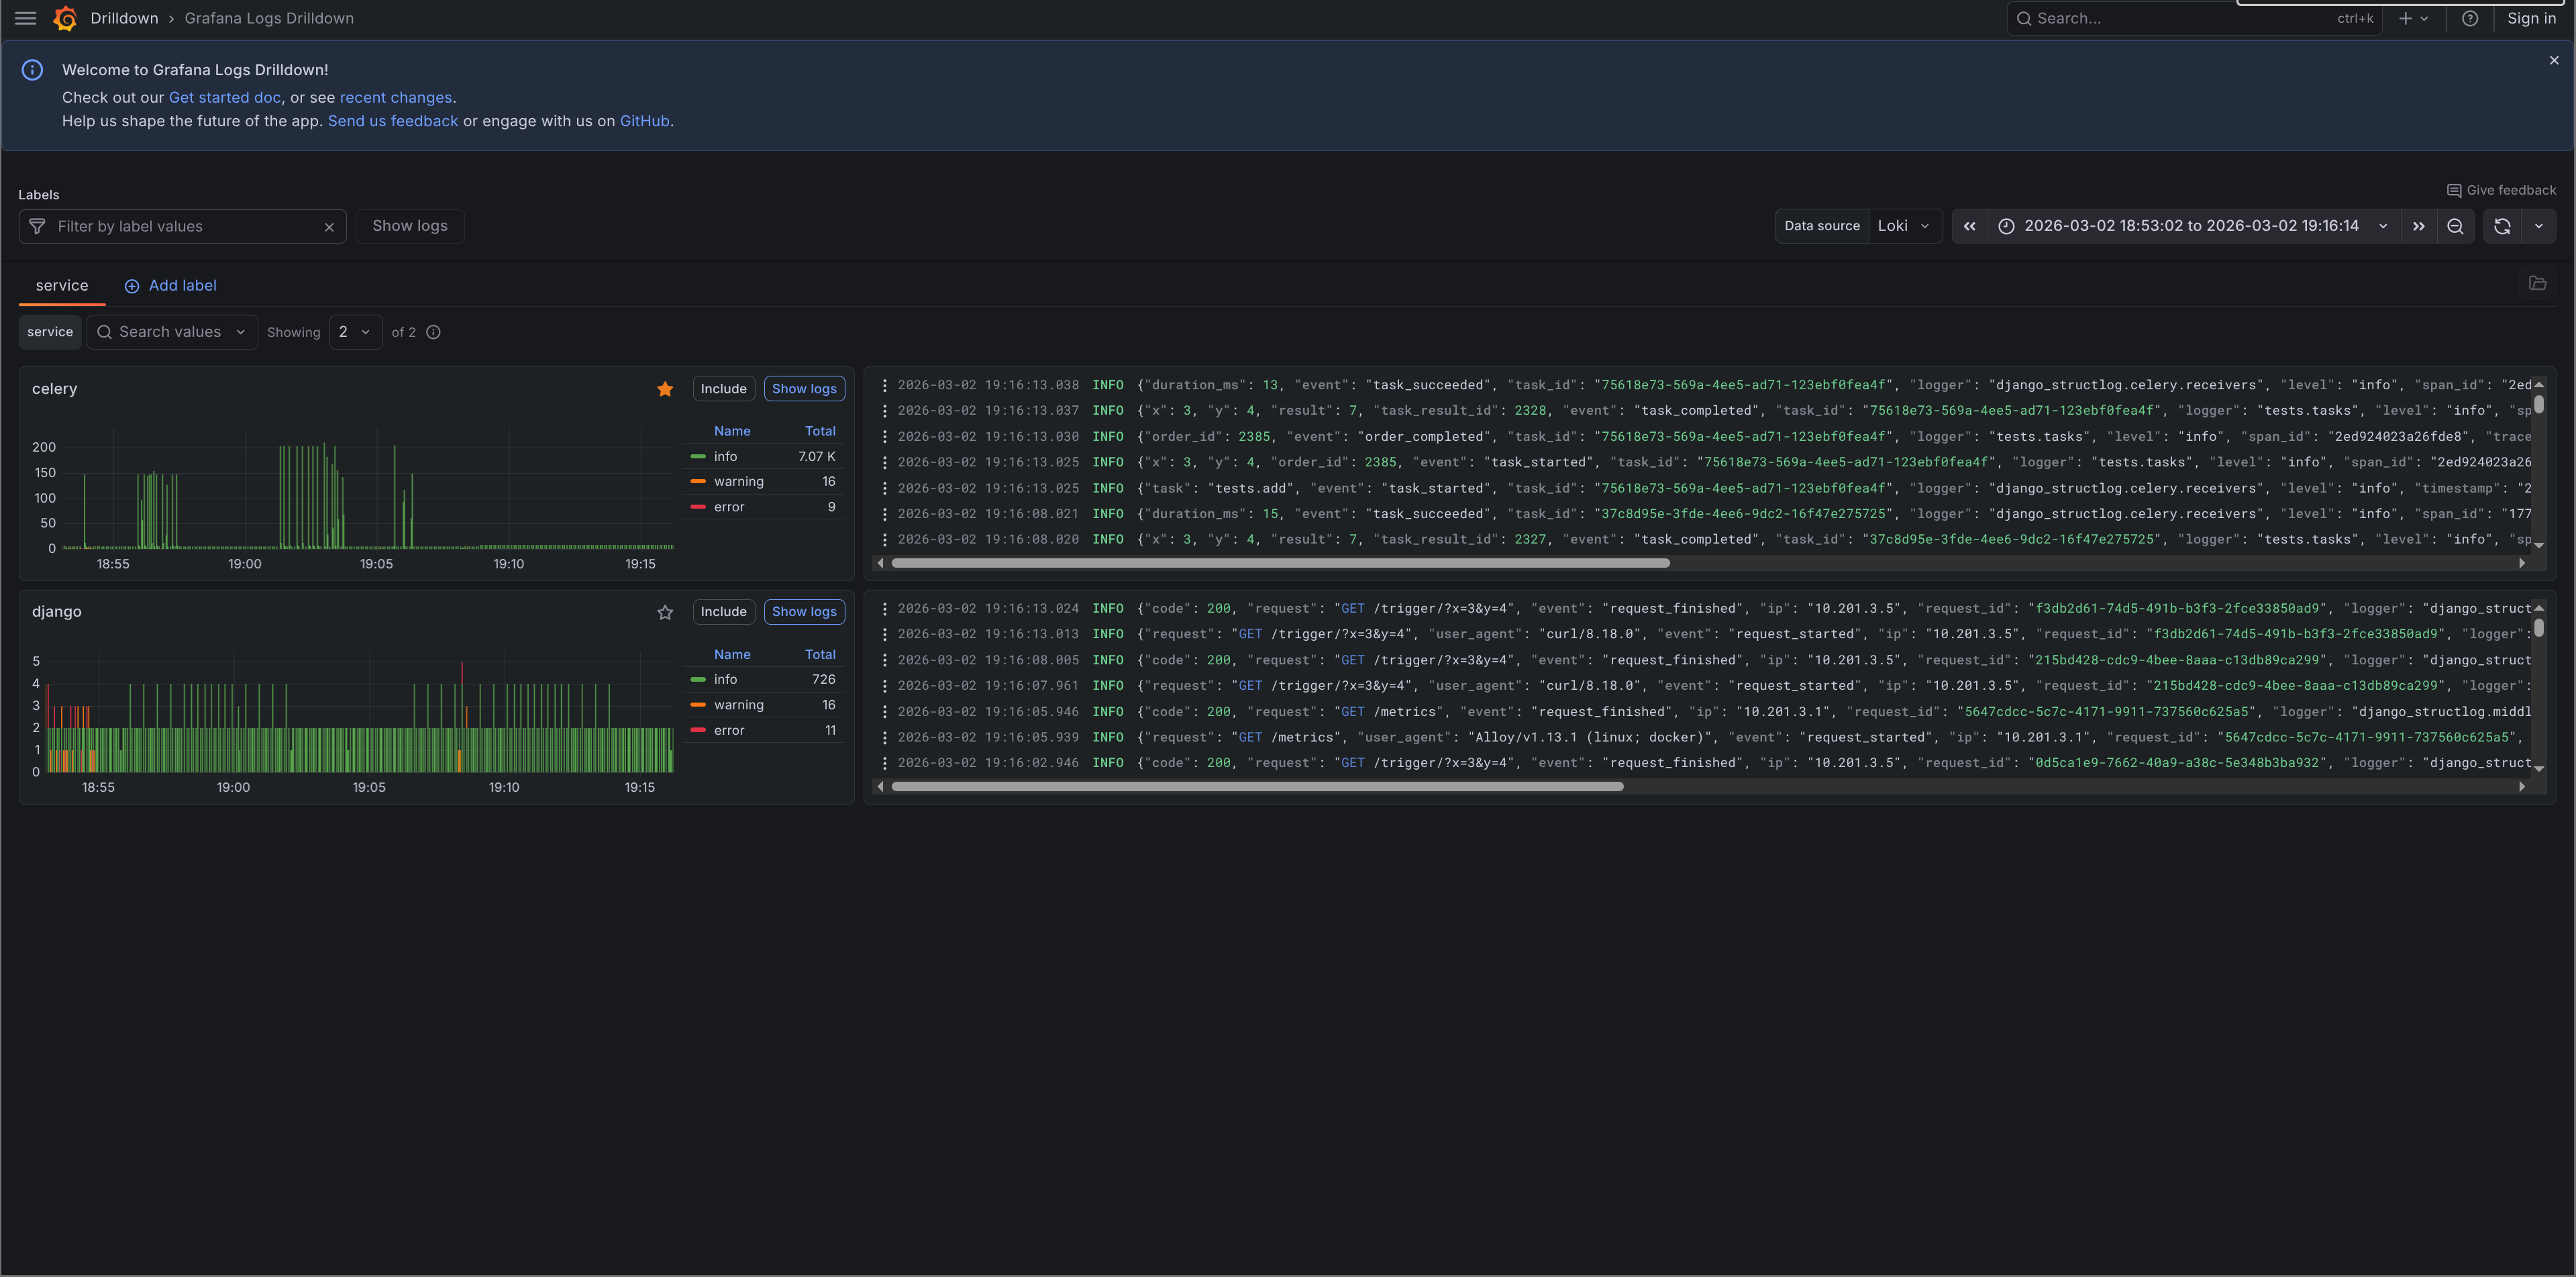Unfavorite the celery panel star
Image resolution: width=2576 pixels, height=1277 pixels.
(665, 389)
